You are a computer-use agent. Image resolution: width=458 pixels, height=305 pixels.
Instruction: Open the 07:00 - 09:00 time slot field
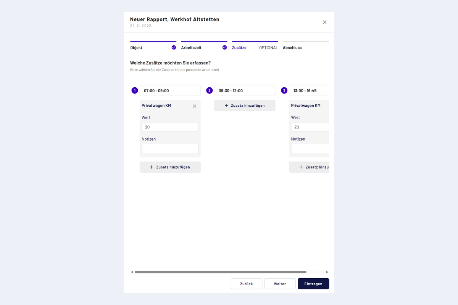(170, 90)
